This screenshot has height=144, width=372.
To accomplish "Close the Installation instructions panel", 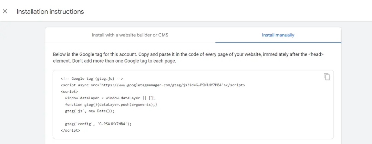I will click(x=5, y=11).
